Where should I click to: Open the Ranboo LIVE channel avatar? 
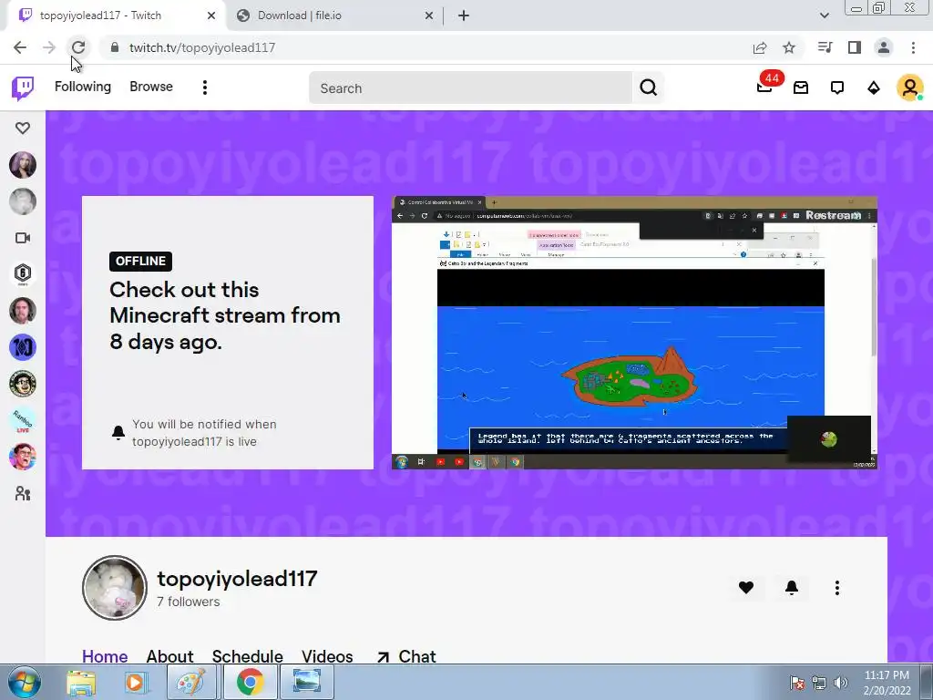pos(23,420)
